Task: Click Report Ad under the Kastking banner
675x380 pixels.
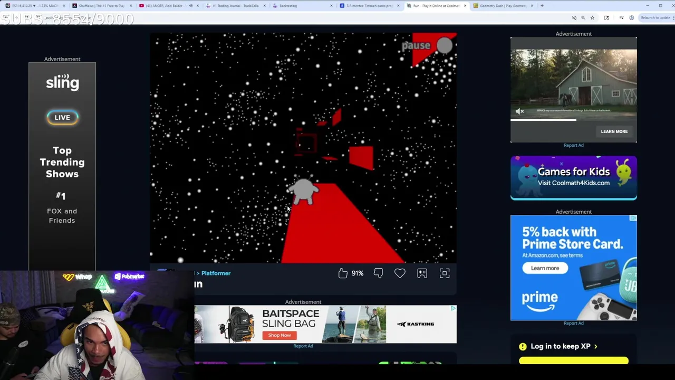Action: [303, 346]
